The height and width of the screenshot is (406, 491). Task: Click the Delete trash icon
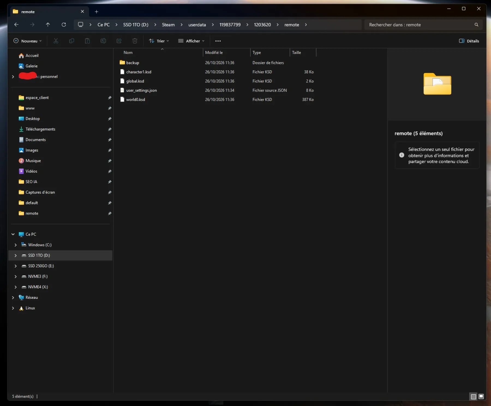[135, 41]
